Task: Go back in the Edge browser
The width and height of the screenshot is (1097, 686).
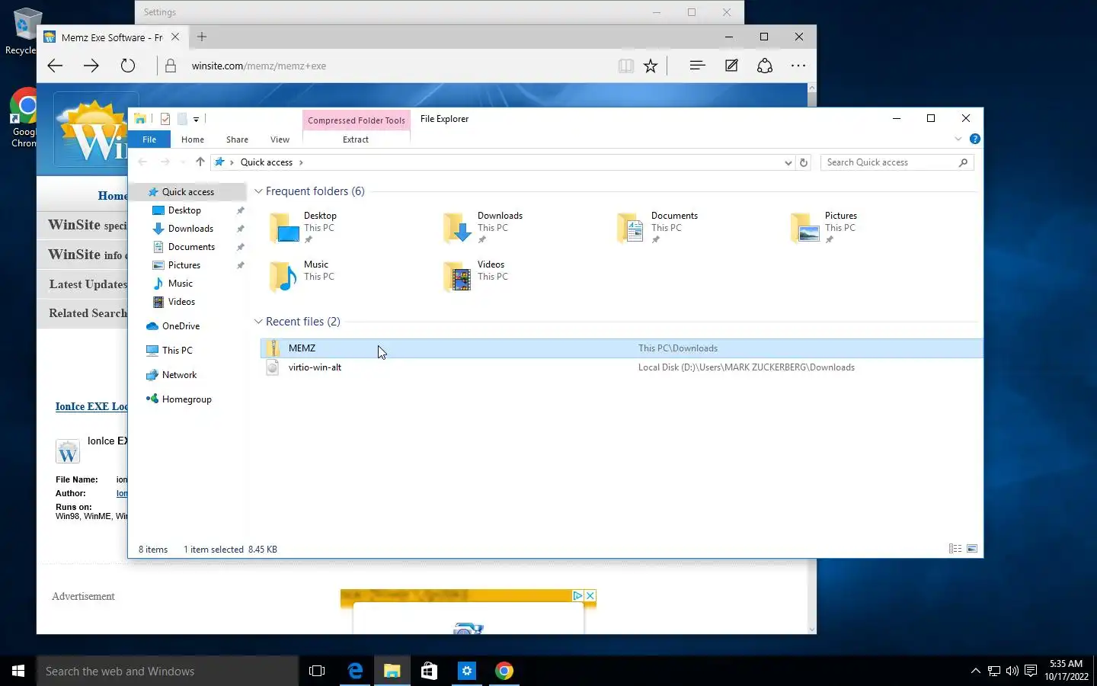Action: [x=55, y=66]
